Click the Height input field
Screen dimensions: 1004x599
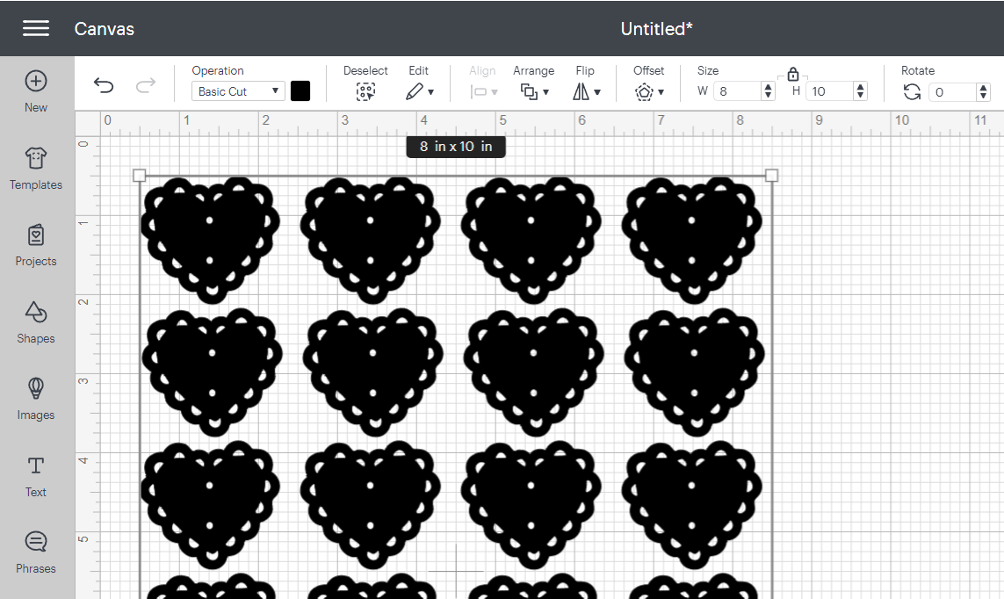(x=830, y=90)
